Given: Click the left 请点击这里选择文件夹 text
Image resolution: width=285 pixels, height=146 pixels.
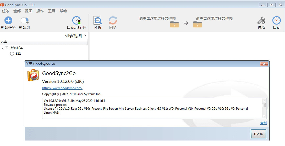Looking at the screenshot, I should 157,18.
